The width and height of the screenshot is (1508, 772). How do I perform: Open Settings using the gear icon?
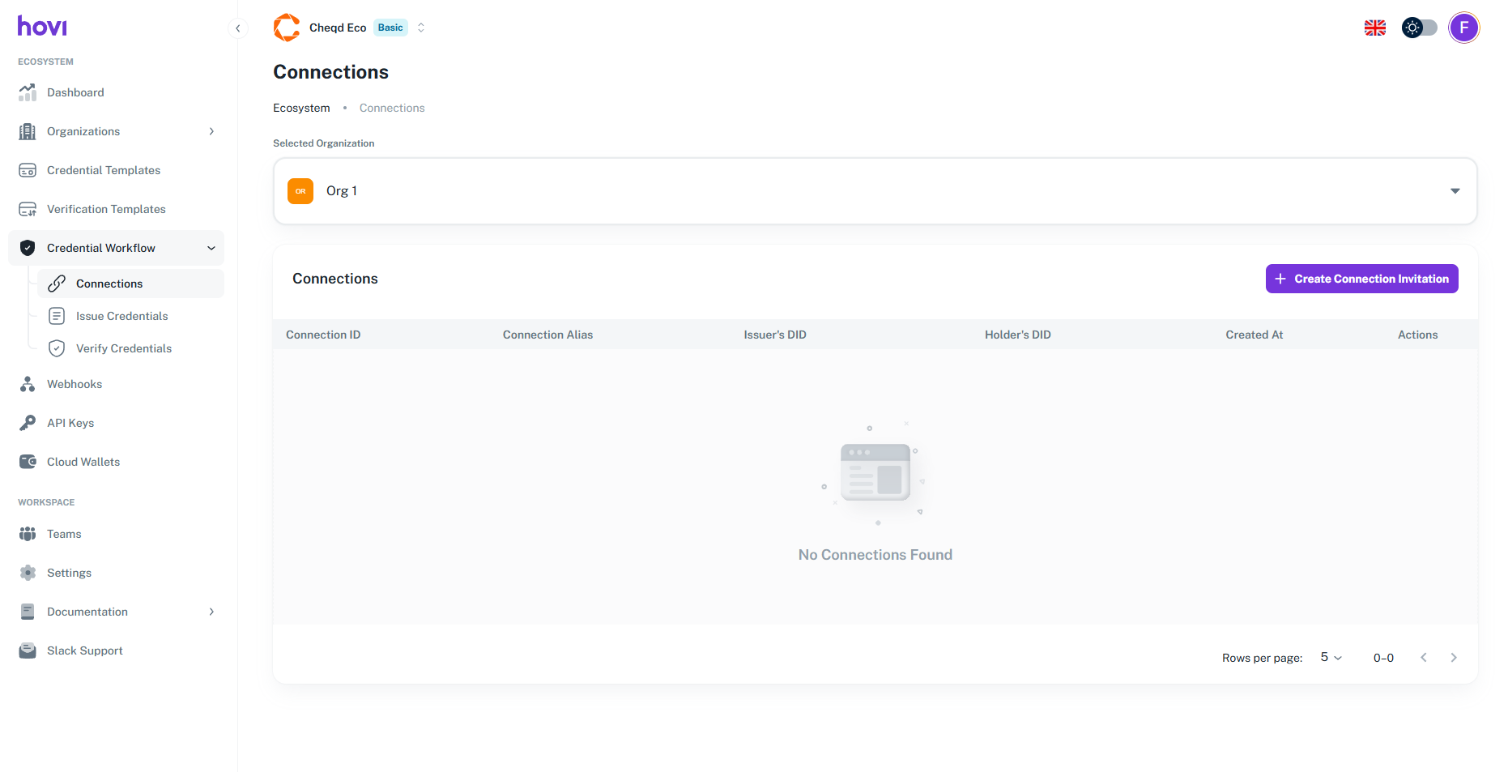pyautogui.click(x=28, y=573)
